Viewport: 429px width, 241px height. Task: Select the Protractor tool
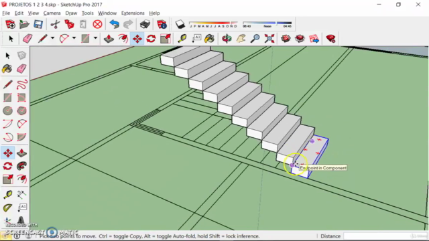(7, 208)
